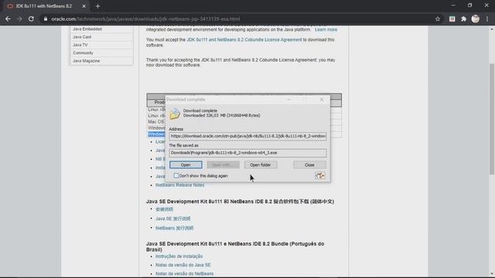Screen dimensions: 495x278
Task: Click the page vertical scrollbar
Action: pyautogui.click(x=492, y=118)
